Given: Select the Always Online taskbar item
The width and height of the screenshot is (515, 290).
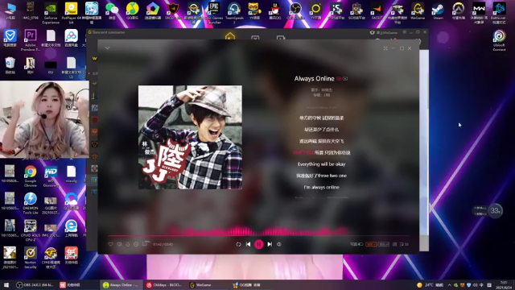Looking at the screenshot, I should (x=121, y=284).
